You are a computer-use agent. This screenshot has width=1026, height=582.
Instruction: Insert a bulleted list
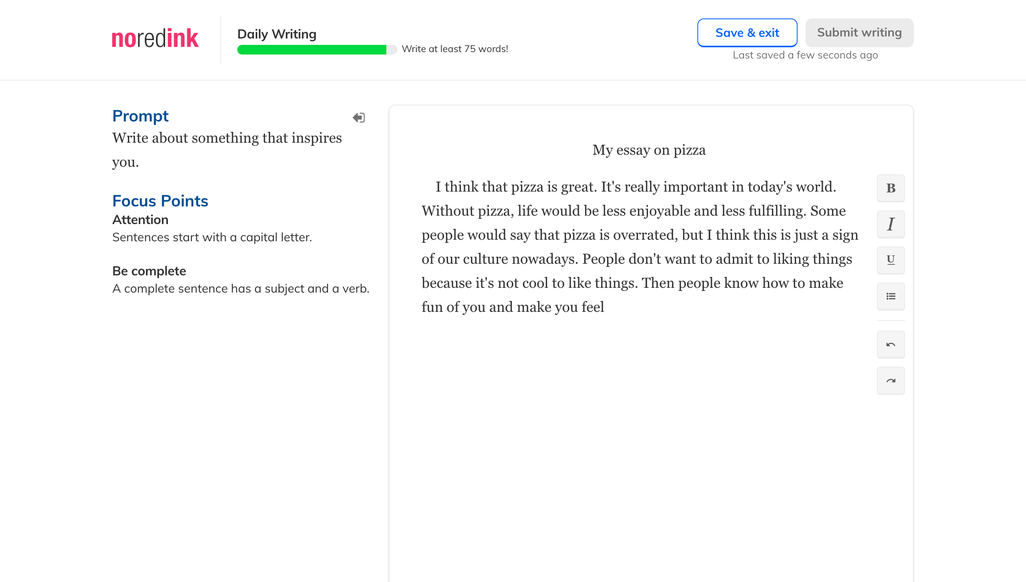[x=891, y=296]
